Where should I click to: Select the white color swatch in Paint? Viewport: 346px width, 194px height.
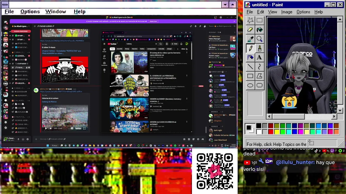pos(259,131)
